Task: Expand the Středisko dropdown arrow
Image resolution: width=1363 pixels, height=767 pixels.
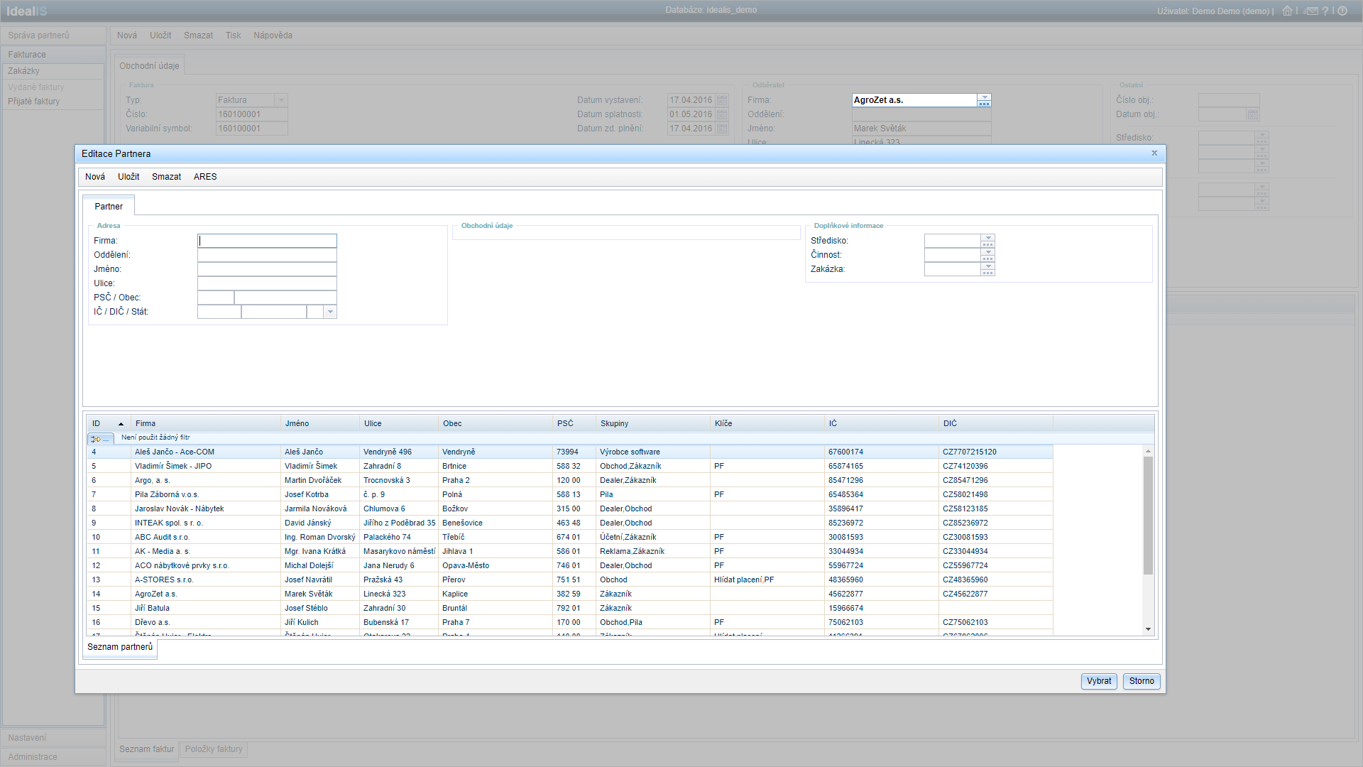Action: point(987,237)
